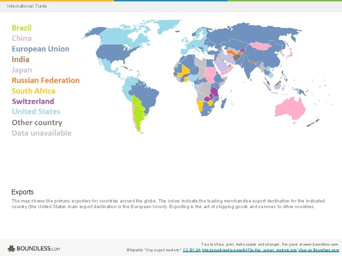Image resolution: width=342 pixels, height=256 pixels.
Task: Select the 'Switzerland' legend label
Action: coord(33,101)
